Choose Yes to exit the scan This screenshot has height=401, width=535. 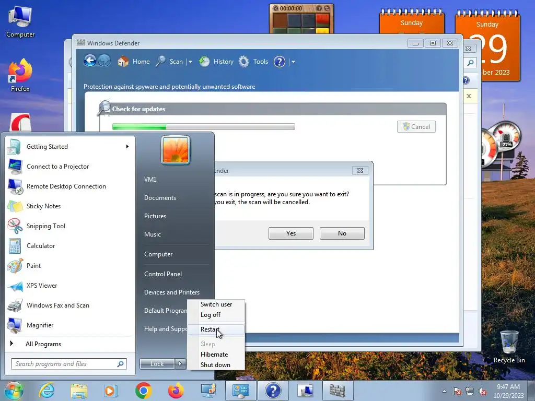pyautogui.click(x=290, y=233)
